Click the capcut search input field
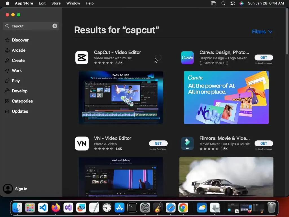The width and height of the screenshot is (289, 217). click(31, 26)
